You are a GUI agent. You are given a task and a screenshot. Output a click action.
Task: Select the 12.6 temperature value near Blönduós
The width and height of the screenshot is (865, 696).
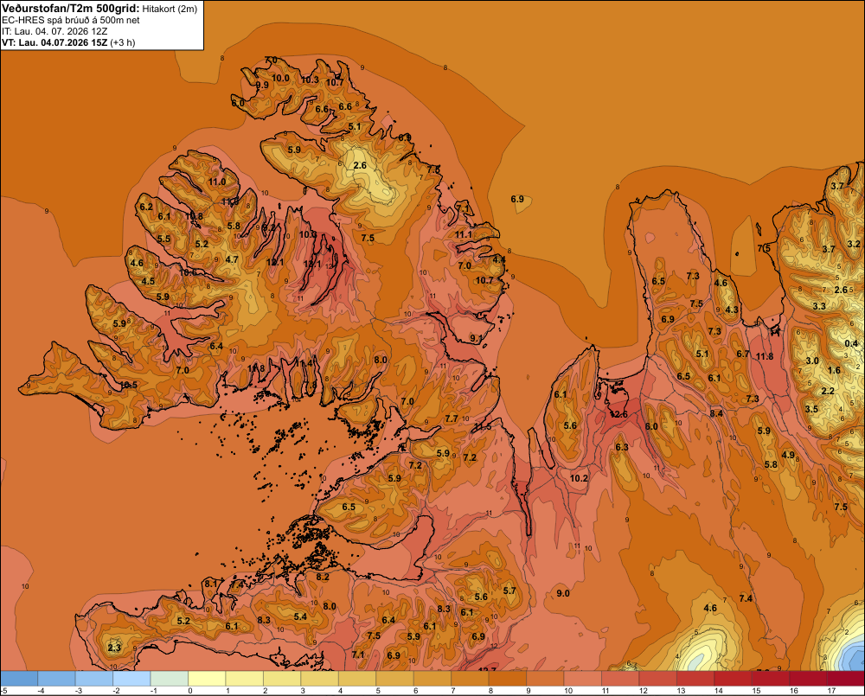tap(618, 414)
